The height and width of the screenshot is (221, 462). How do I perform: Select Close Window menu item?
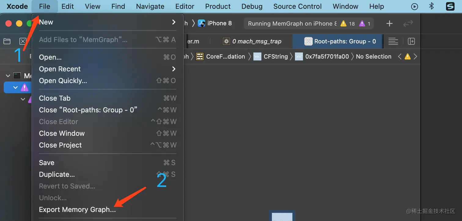[107, 133]
